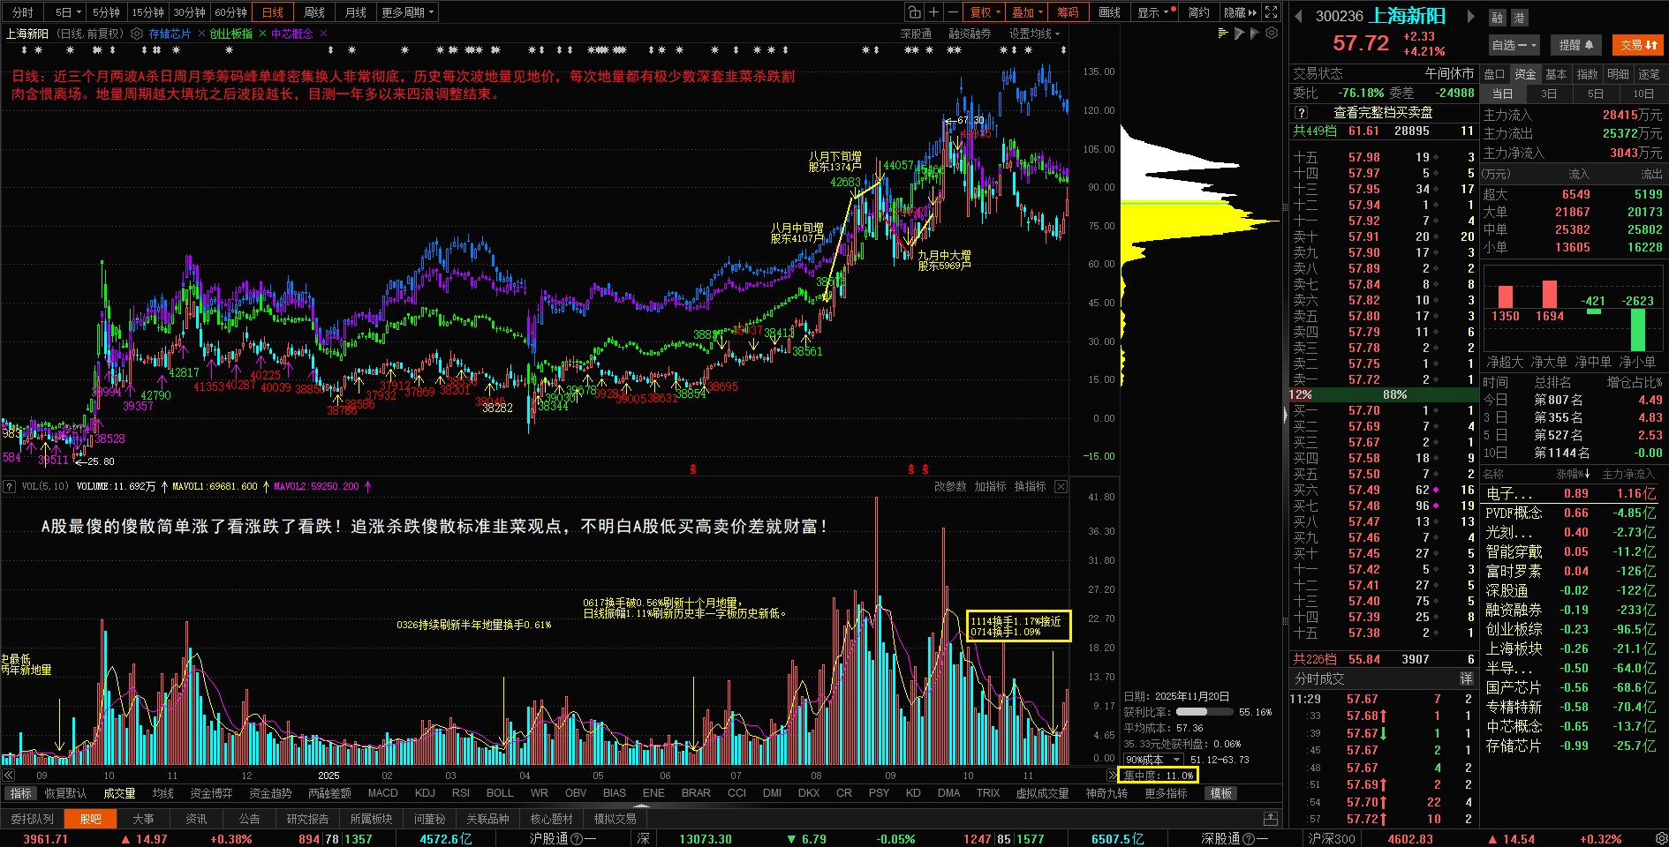Click the 详 detail icon in 分时成交
1669x847 pixels.
click(x=1467, y=678)
